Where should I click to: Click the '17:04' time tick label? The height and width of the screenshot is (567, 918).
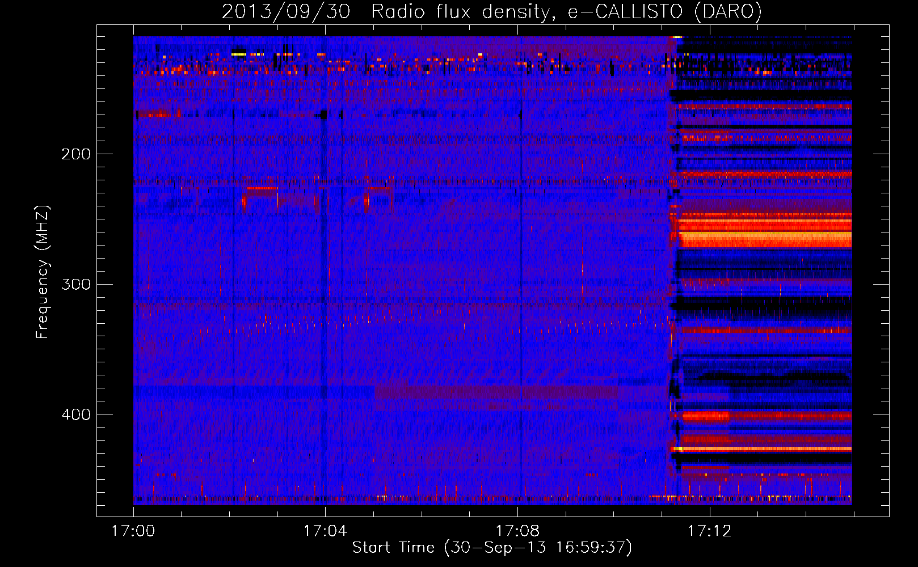point(325,531)
